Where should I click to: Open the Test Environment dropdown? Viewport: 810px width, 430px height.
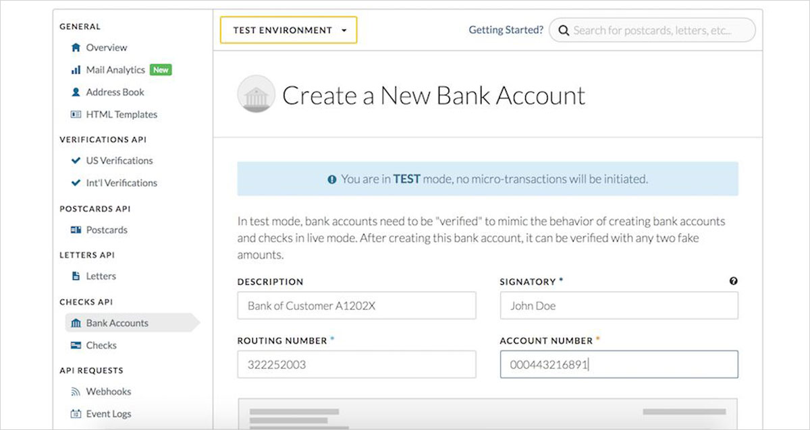coord(289,30)
